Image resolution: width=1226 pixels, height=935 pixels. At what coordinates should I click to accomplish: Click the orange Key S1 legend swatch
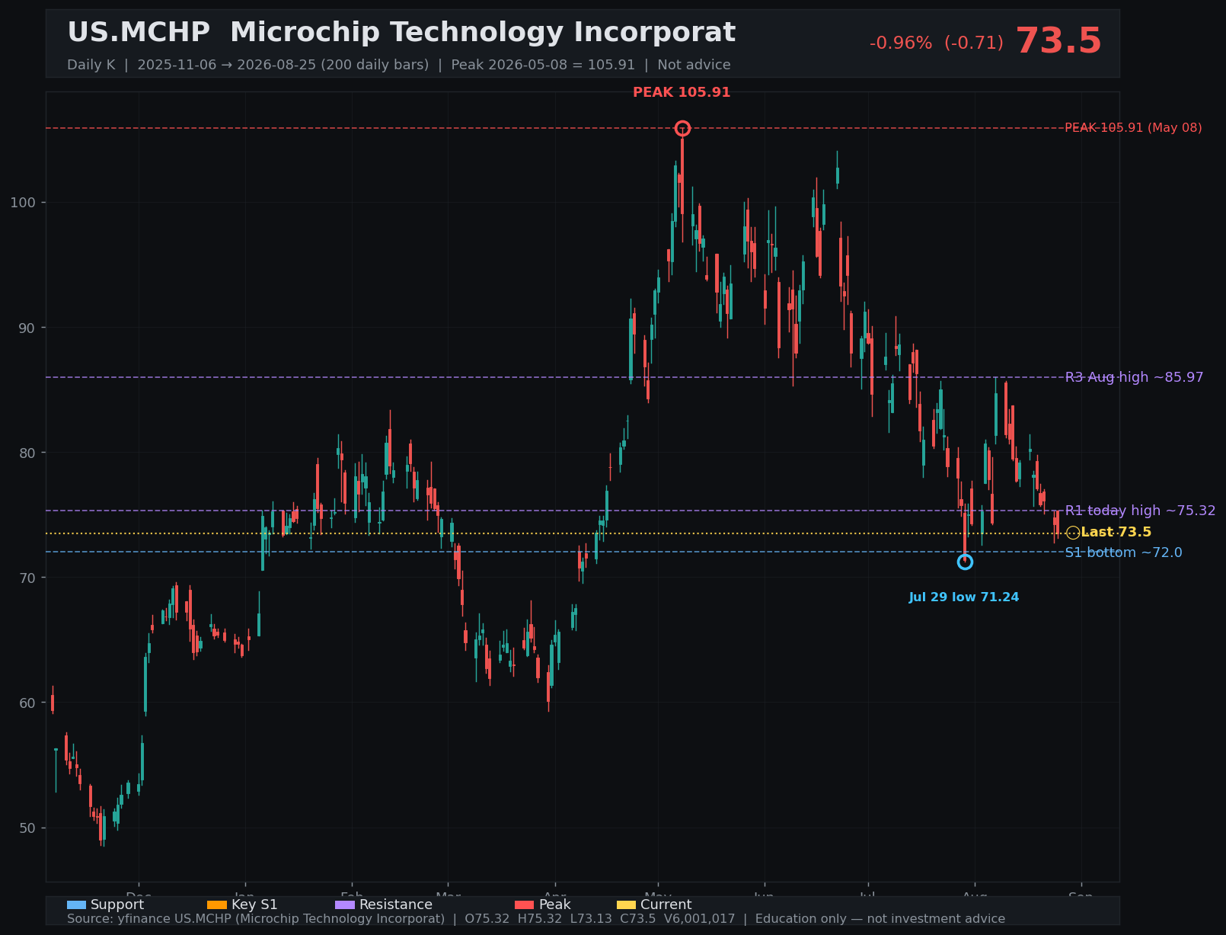pyautogui.click(x=217, y=905)
